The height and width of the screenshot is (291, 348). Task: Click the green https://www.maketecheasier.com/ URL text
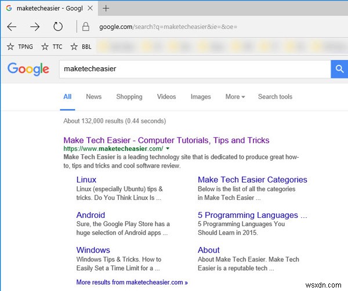(113, 148)
